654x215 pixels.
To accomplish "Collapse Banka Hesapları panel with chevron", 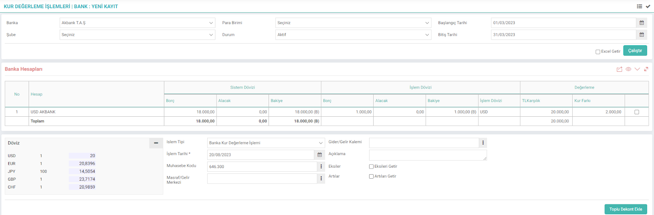I will [637, 69].
